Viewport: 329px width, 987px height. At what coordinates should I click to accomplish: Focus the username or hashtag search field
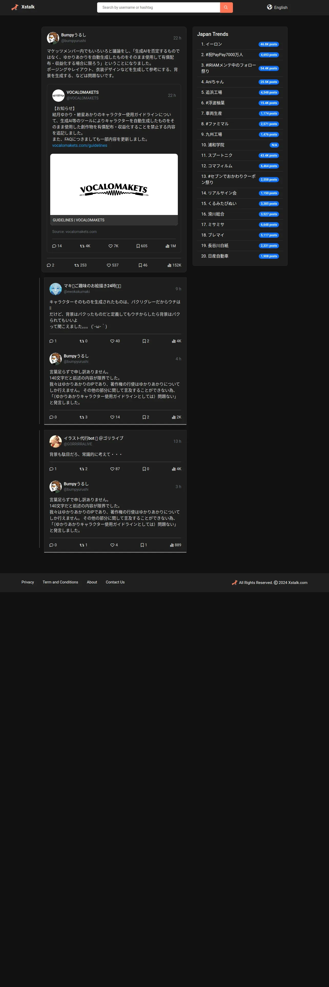pos(159,7)
